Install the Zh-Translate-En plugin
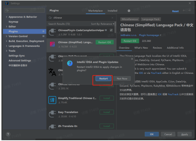The image size is (196, 141). pyautogui.click(x=107, y=126)
